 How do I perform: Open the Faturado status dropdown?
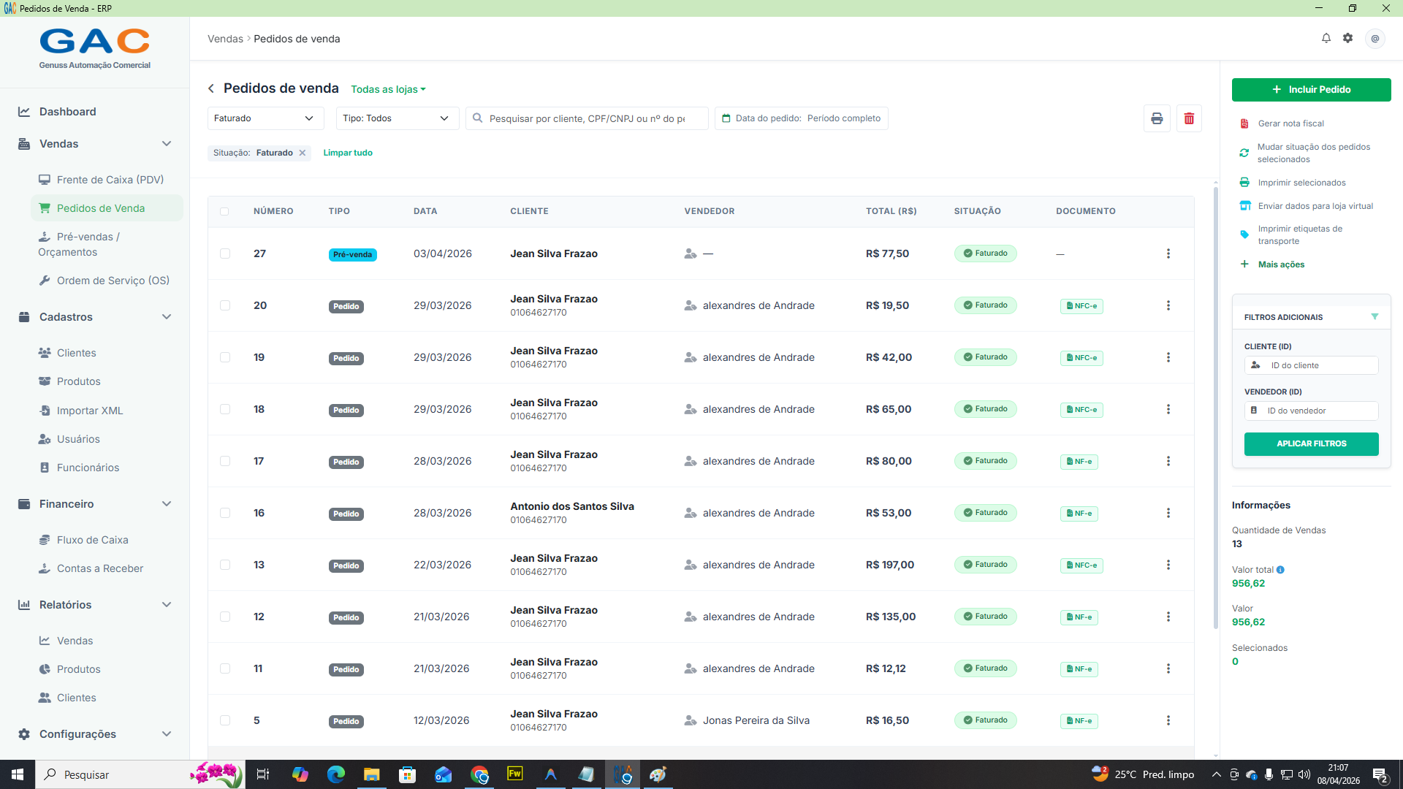266,118
